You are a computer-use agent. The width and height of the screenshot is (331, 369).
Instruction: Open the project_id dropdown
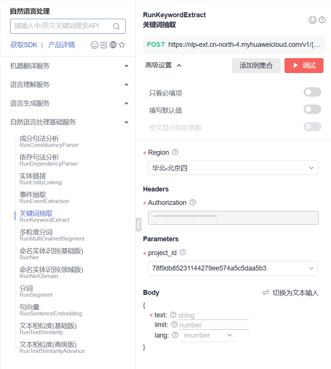tap(233, 269)
